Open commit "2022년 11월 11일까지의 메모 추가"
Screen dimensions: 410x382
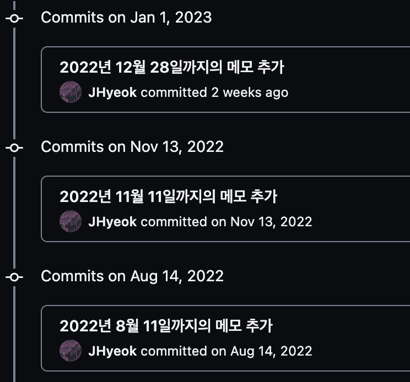click(168, 197)
